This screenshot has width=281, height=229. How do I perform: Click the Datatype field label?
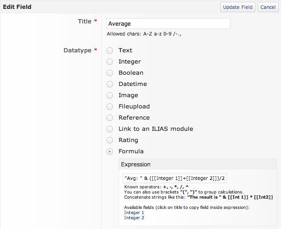click(x=77, y=50)
